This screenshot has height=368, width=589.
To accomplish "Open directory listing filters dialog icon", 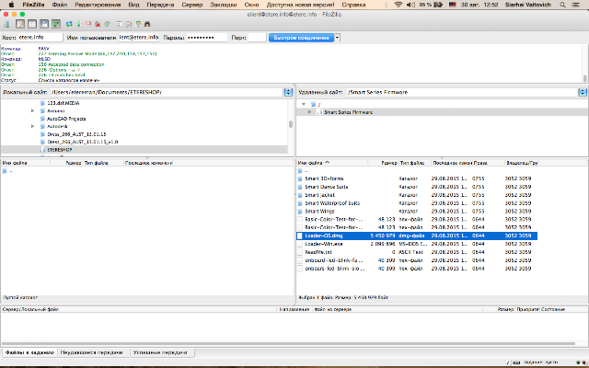I will pos(119,24).
